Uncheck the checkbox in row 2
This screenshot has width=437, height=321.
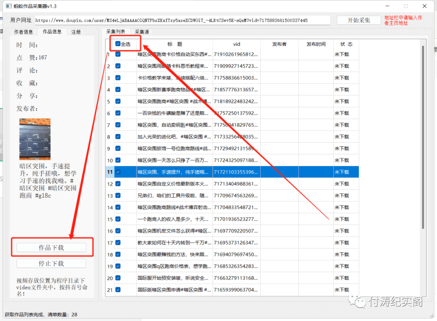pos(118,66)
